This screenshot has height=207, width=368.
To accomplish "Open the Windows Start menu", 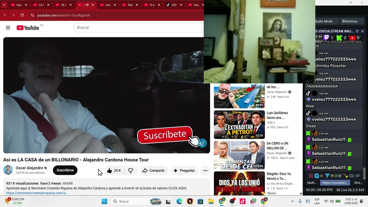I will (104, 201).
